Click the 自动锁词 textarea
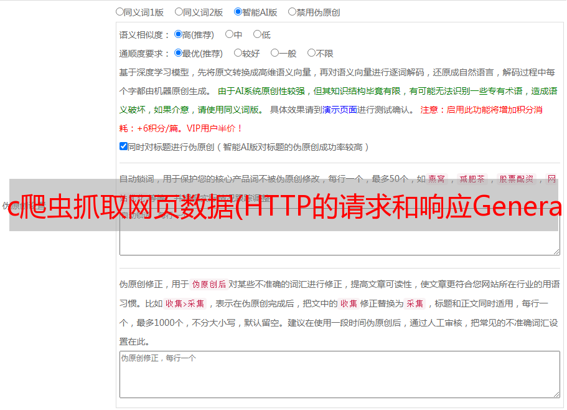 point(340,232)
